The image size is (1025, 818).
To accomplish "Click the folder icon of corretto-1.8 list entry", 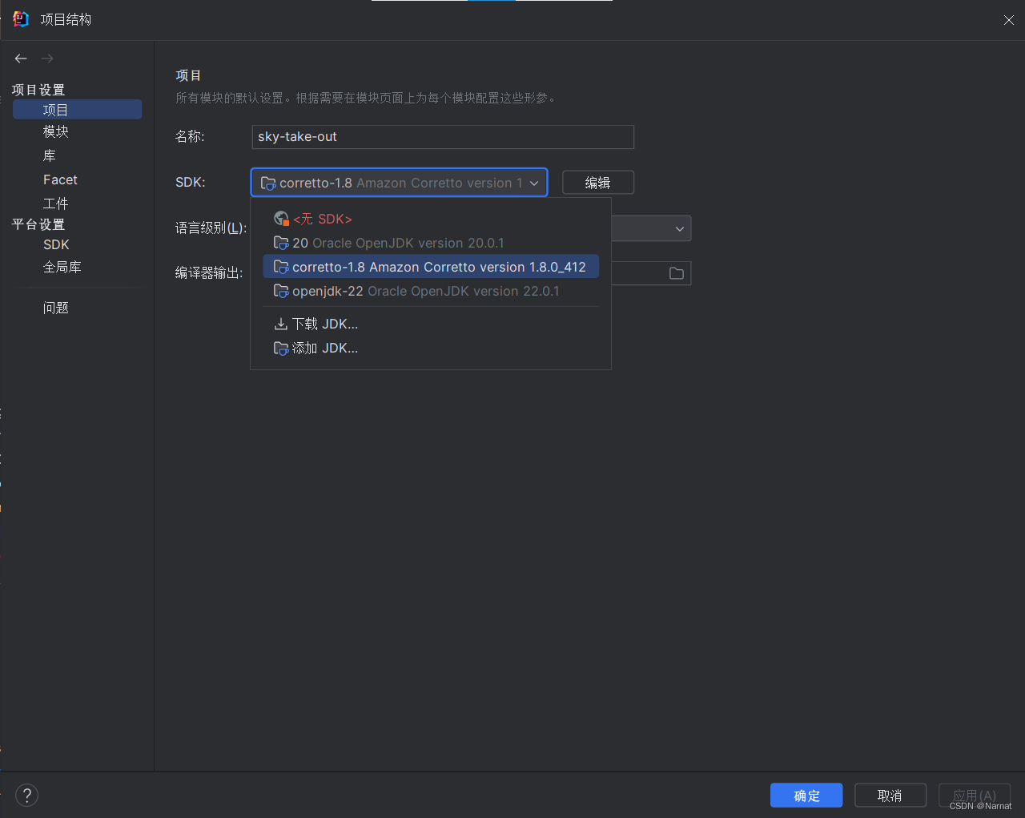I will pyautogui.click(x=281, y=267).
